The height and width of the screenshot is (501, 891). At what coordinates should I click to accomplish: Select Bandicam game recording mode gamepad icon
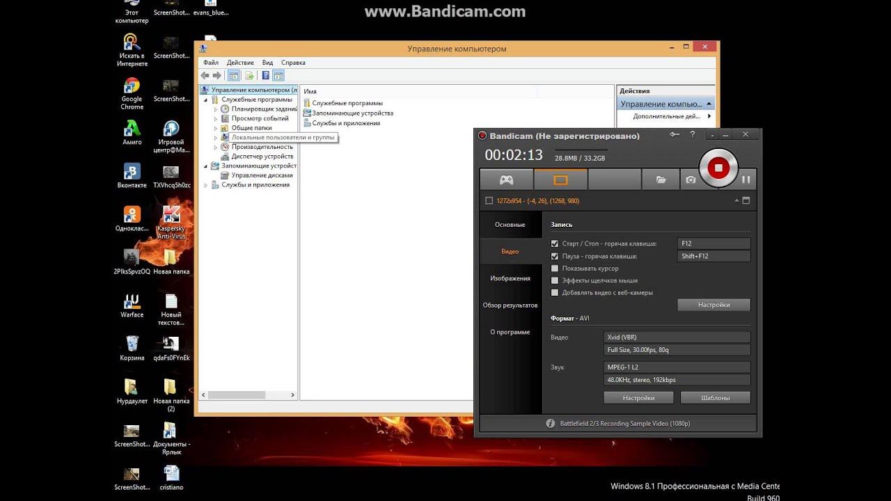pos(506,180)
